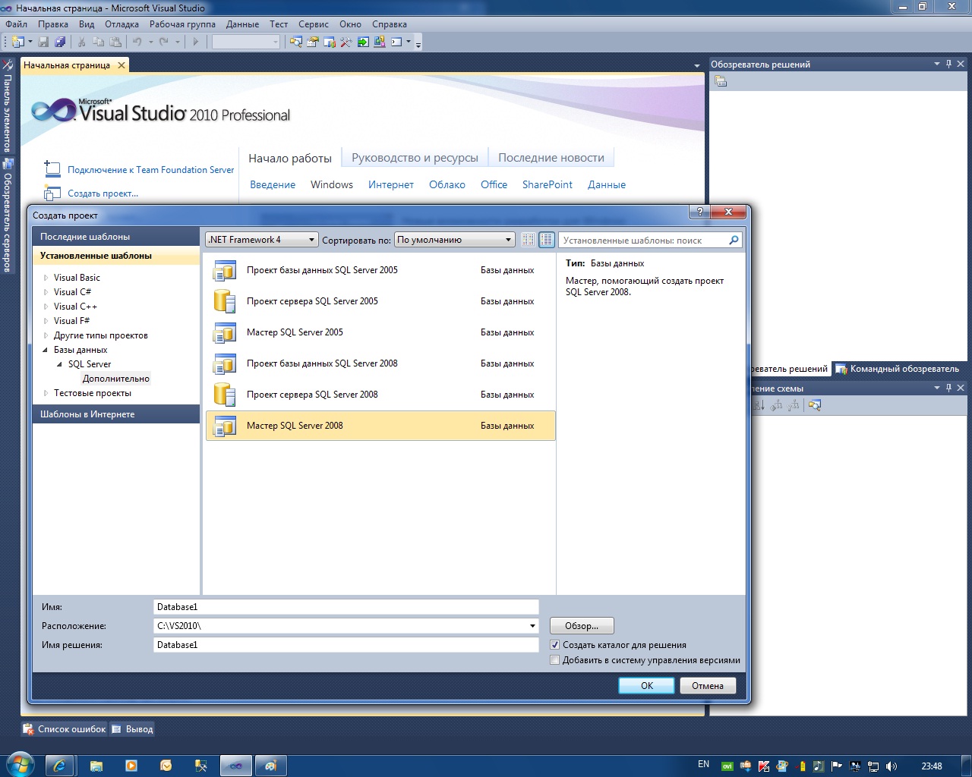Open the Справка menu

click(390, 24)
